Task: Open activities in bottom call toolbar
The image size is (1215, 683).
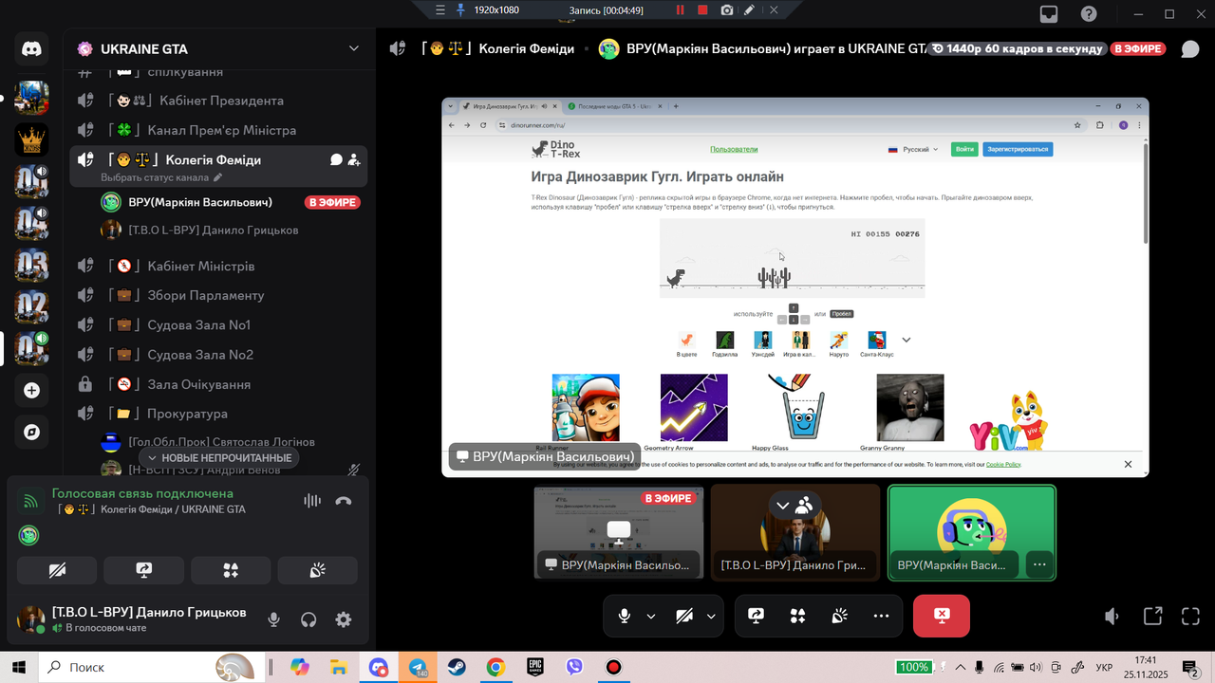Action: (797, 616)
